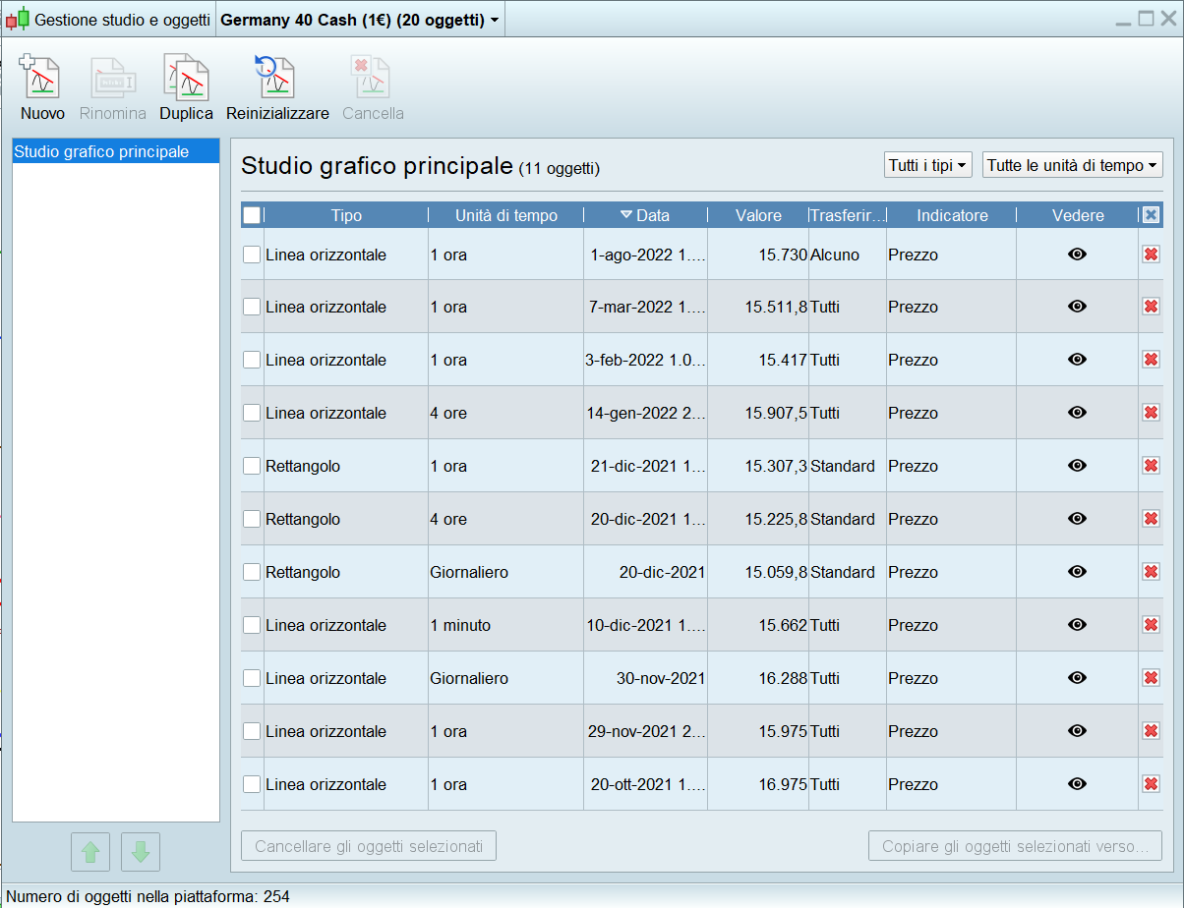Check the 14-gen-2022 Linea orizzontale row
Image resolution: width=1184 pixels, height=908 pixels.
click(252, 413)
